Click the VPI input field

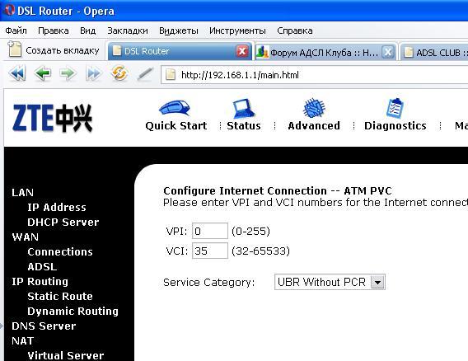[210, 231]
